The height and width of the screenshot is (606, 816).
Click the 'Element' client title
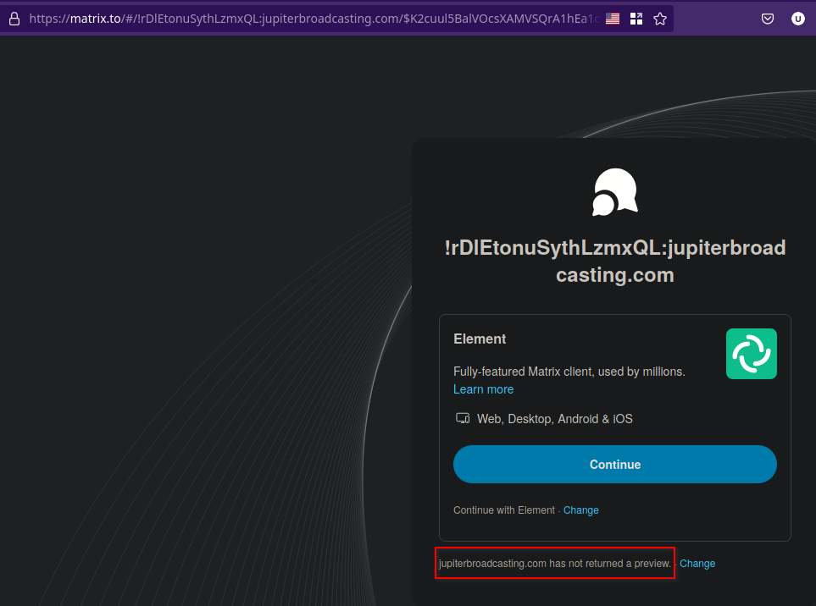480,339
